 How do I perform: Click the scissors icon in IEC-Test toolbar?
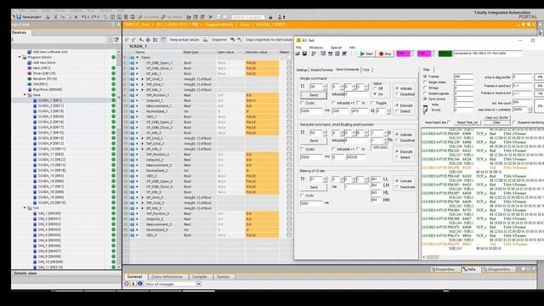(314, 54)
